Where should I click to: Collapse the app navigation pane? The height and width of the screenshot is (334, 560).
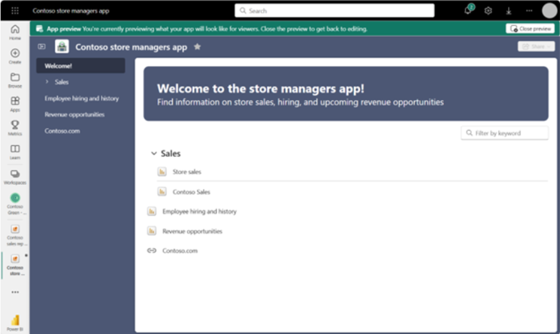tap(40, 47)
